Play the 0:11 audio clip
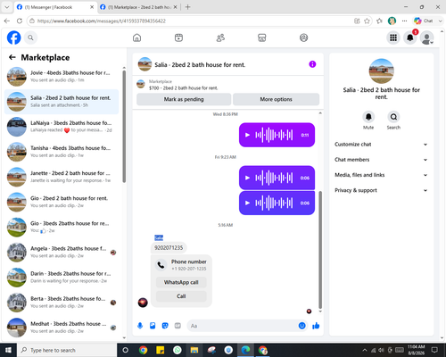This screenshot has width=446, height=357. (x=247, y=135)
